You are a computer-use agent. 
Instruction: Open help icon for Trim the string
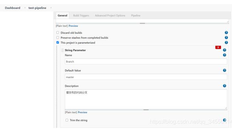click(224, 120)
